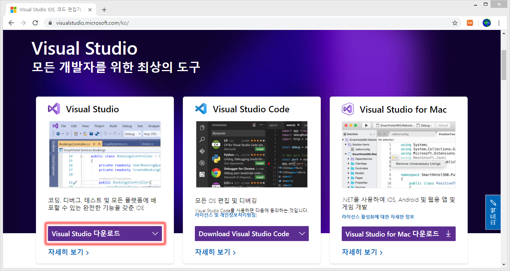Open a new browser tab
Image resolution: width=510 pixels, height=271 pixels.
coord(104,10)
